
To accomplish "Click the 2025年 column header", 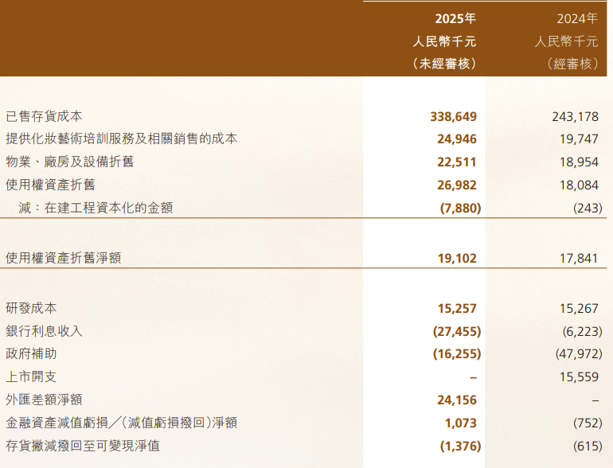I will point(455,19).
